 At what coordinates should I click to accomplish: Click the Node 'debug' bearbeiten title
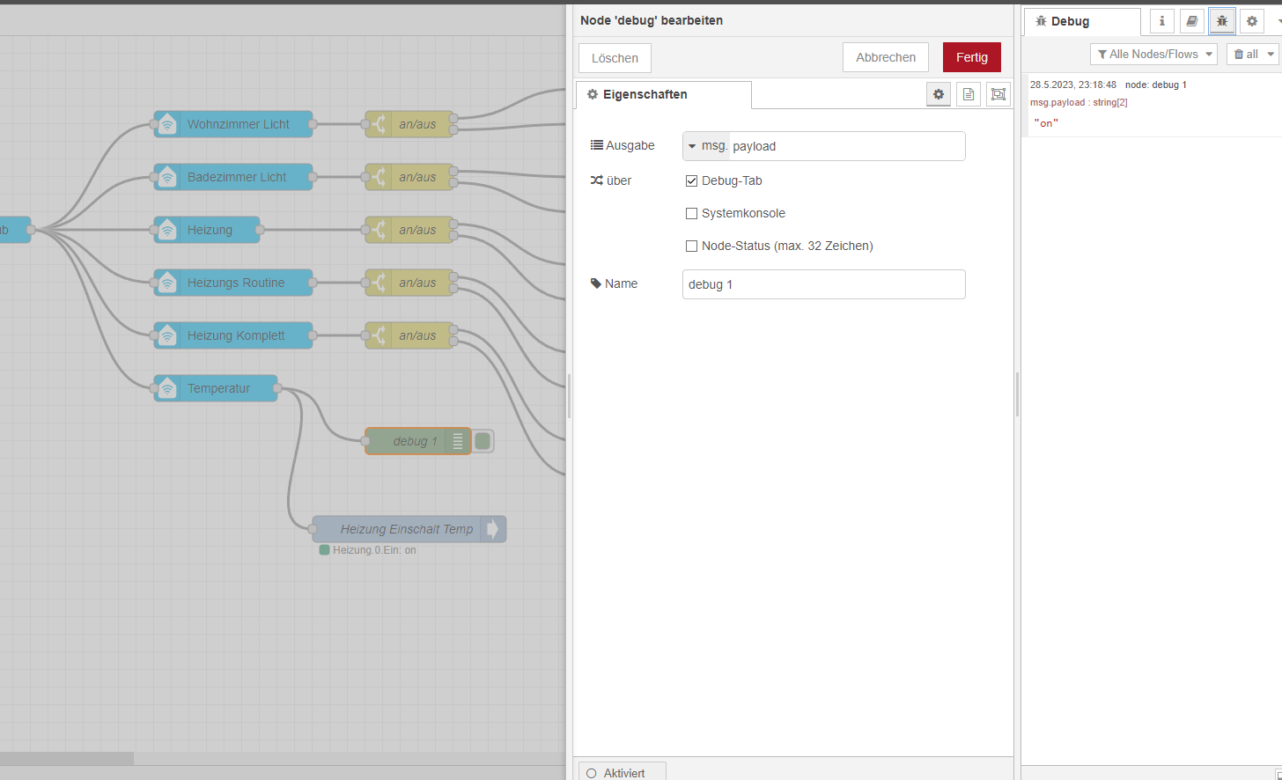pos(652,20)
